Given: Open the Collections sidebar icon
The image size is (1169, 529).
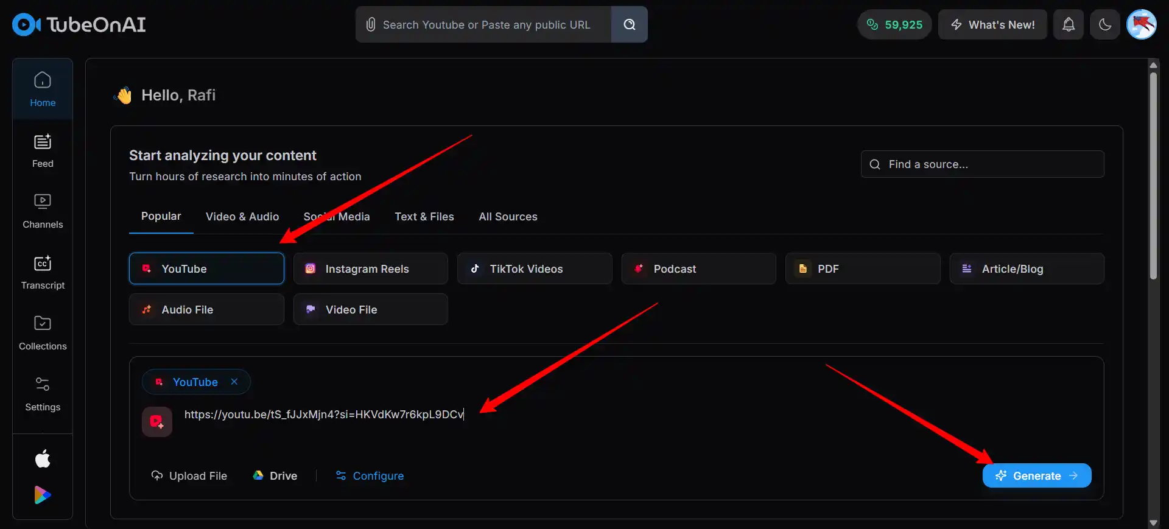Looking at the screenshot, I should point(43,333).
